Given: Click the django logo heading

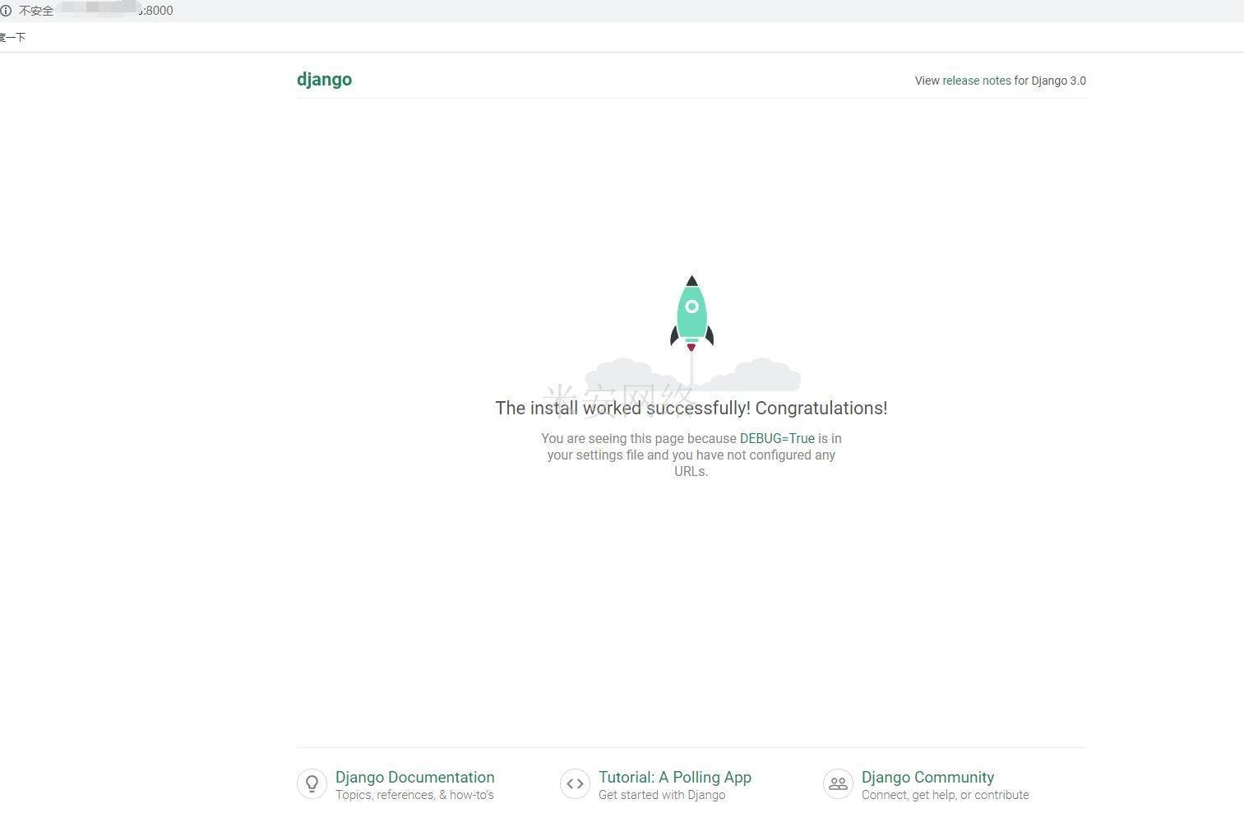Looking at the screenshot, I should (324, 80).
